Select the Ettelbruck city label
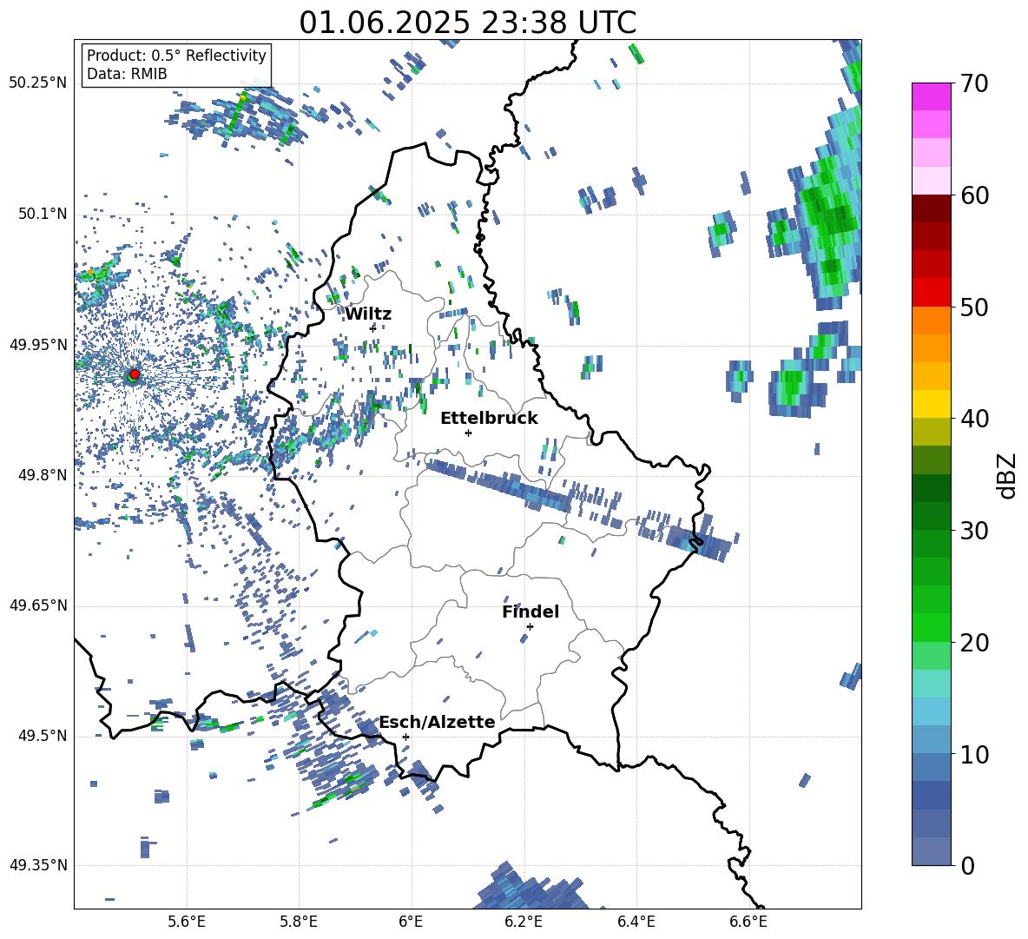The image size is (1028, 939). tap(489, 419)
